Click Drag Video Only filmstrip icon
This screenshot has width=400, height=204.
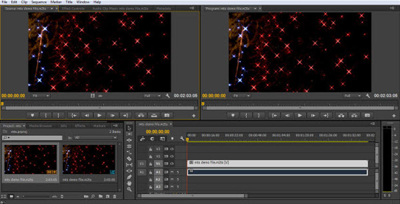pyautogui.click(x=93, y=96)
